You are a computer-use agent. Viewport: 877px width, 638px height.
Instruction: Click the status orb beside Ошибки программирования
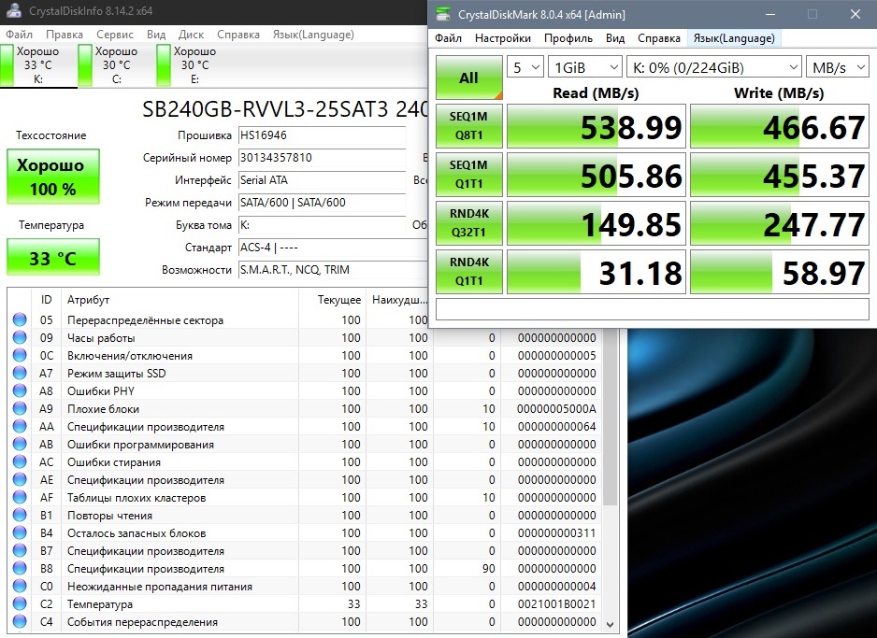click(x=20, y=444)
